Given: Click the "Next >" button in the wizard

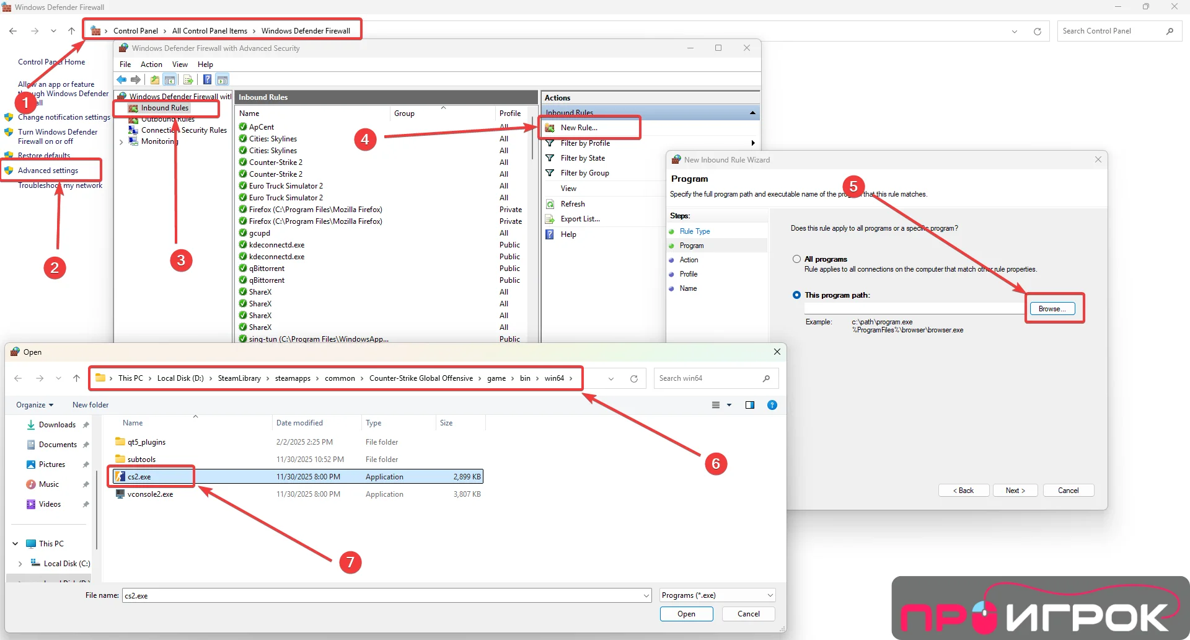Looking at the screenshot, I should point(1015,490).
